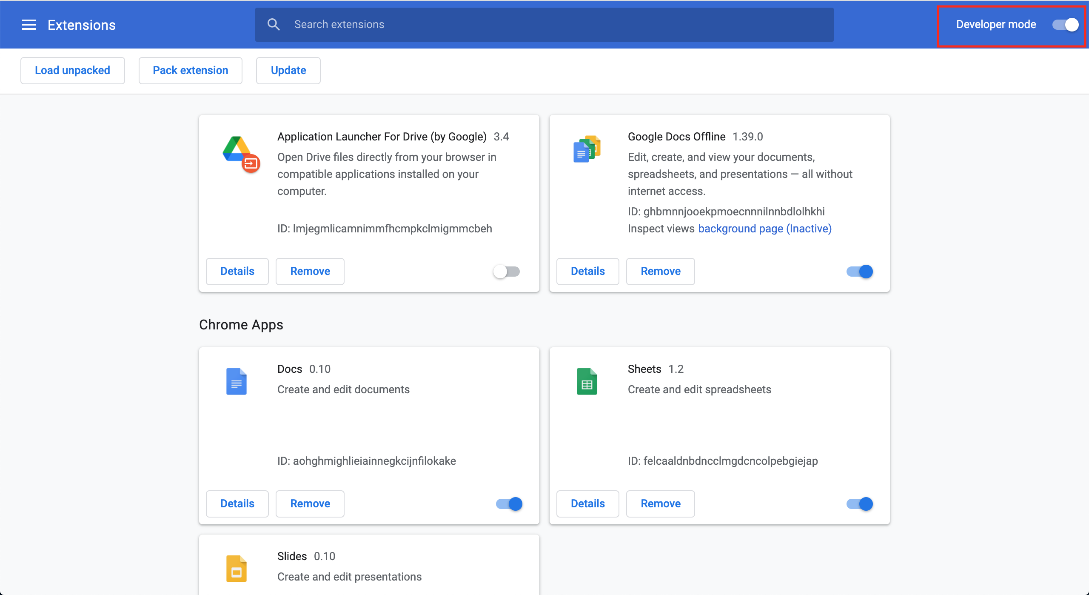Open background page (Inactive) link

[765, 229]
